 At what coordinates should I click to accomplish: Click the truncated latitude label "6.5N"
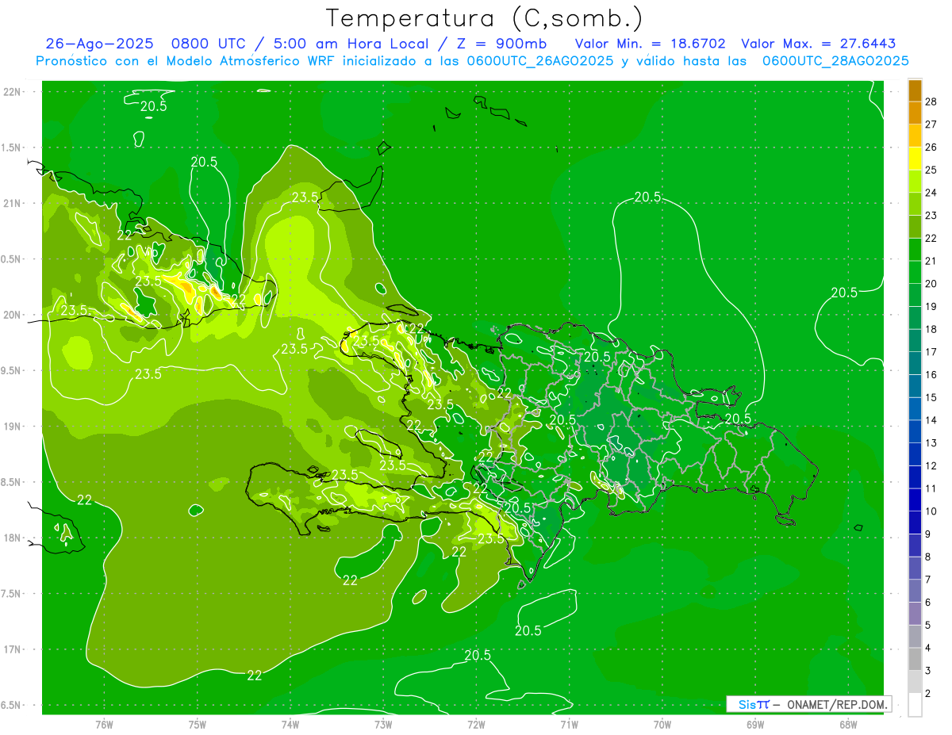click(12, 705)
